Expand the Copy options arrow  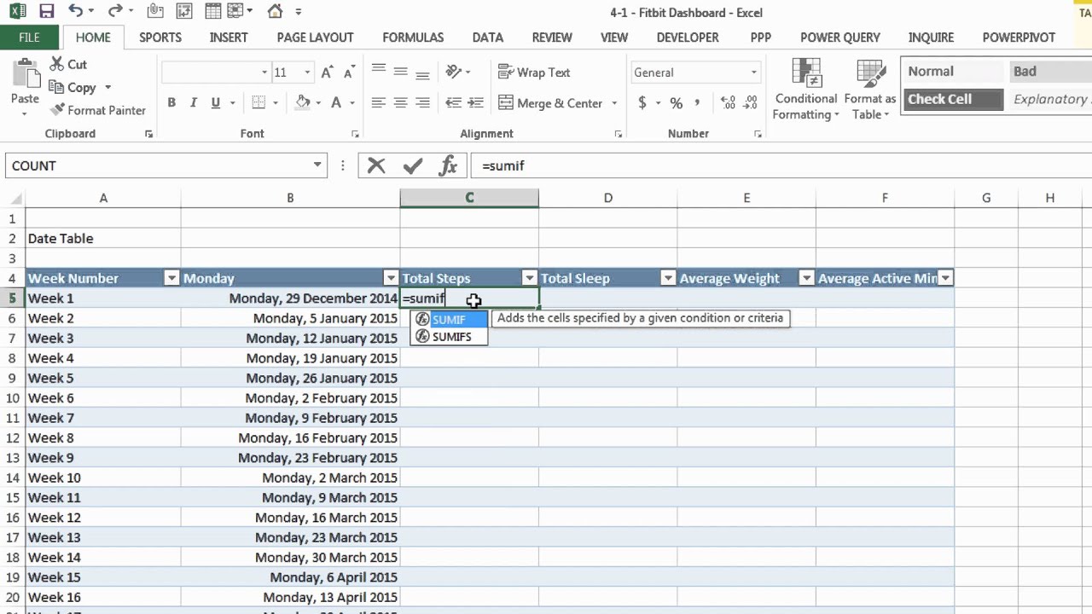point(108,87)
